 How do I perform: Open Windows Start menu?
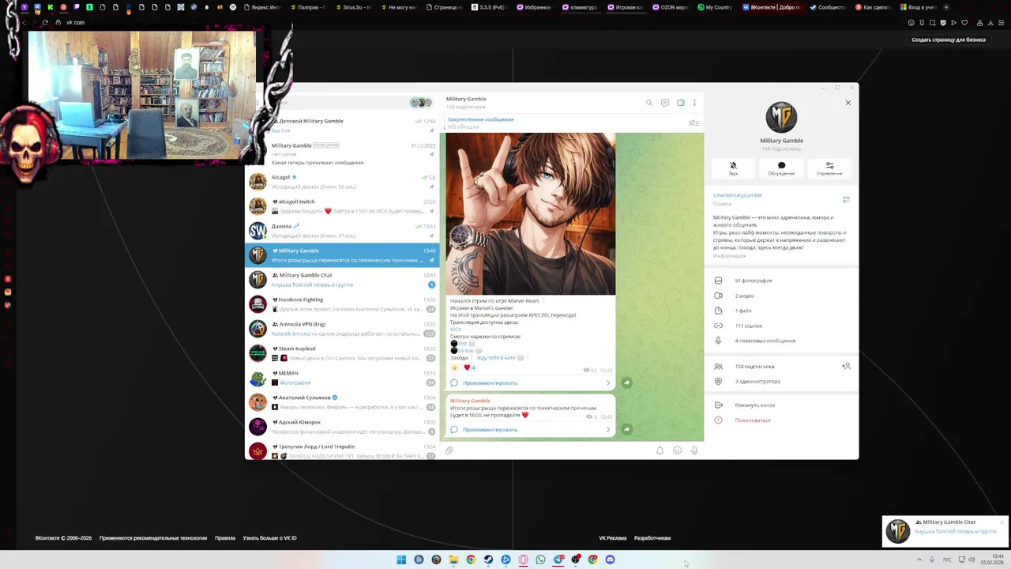click(x=401, y=560)
